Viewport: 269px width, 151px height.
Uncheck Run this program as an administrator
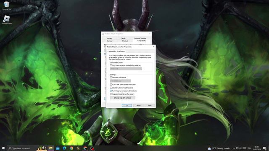coord(111,91)
